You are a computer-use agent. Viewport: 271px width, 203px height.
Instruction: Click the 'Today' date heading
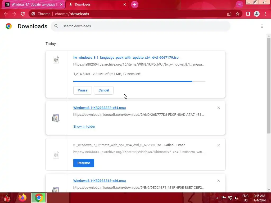click(51, 44)
